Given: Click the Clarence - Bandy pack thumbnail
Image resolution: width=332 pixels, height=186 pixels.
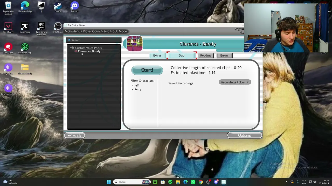Looking at the screenshot, I should coord(135,43).
